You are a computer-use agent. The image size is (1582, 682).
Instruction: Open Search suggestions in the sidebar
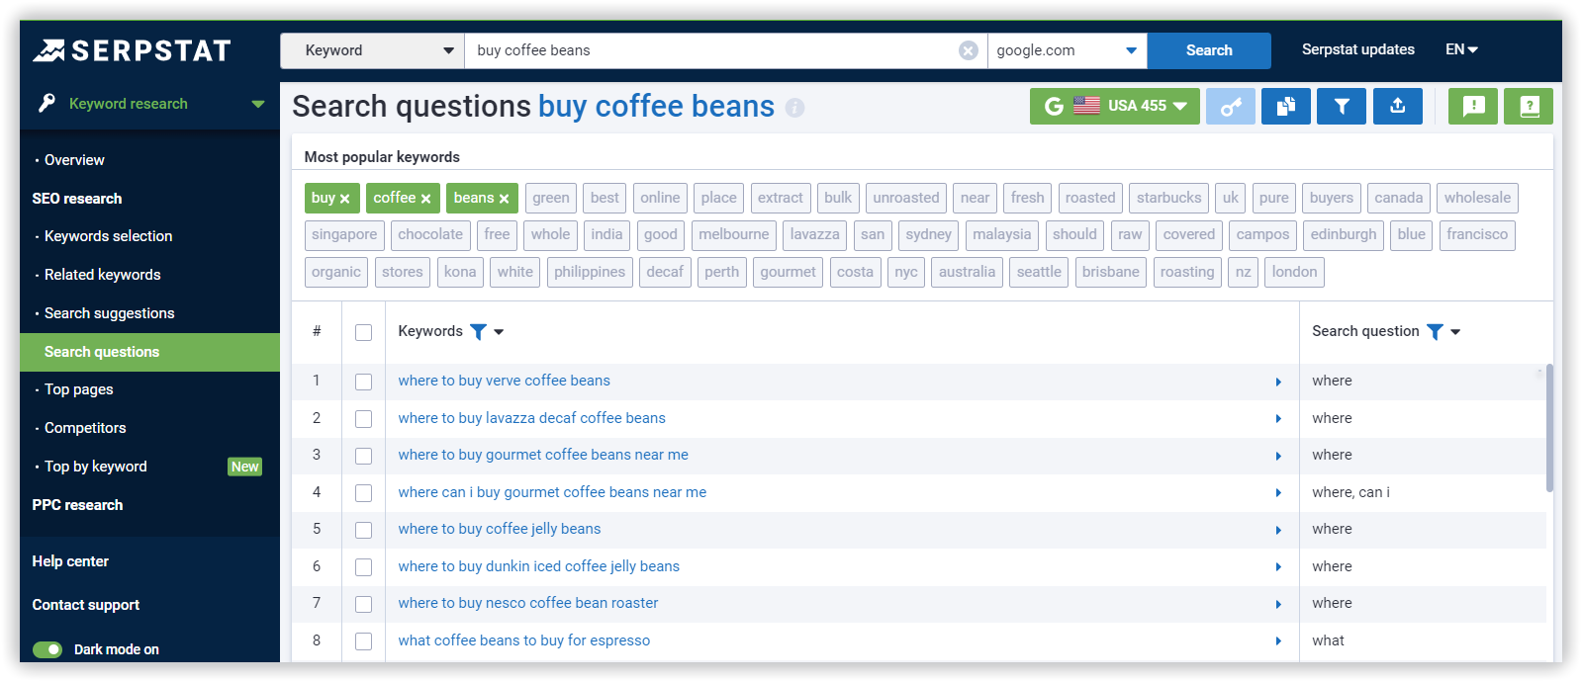[x=109, y=313]
